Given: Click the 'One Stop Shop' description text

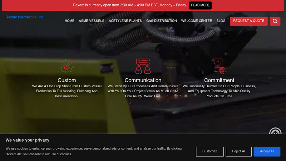Looking at the screenshot, I should tap(67, 91).
